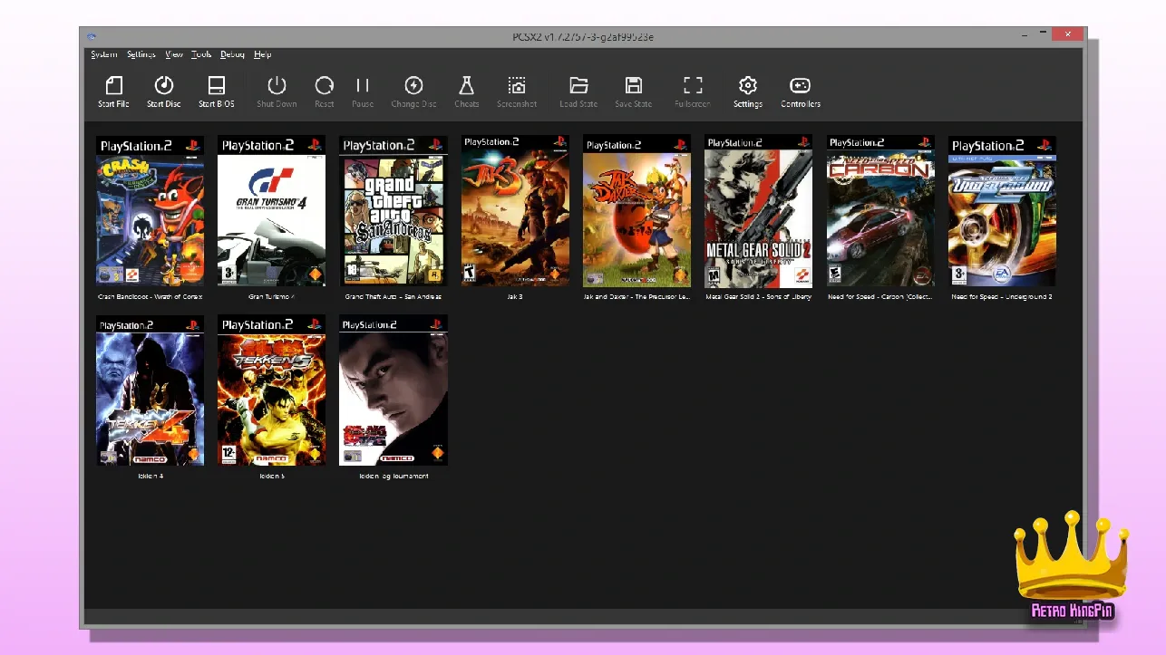Click 'Need for Speed - Underground 2' label
The width and height of the screenshot is (1166, 655).
pos(1002,296)
